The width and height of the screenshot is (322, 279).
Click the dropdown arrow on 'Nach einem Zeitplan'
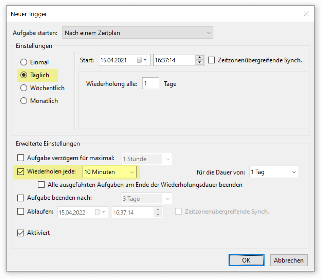pos(209,32)
